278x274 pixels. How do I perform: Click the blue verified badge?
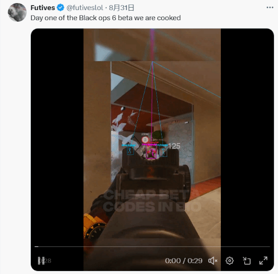click(61, 8)
